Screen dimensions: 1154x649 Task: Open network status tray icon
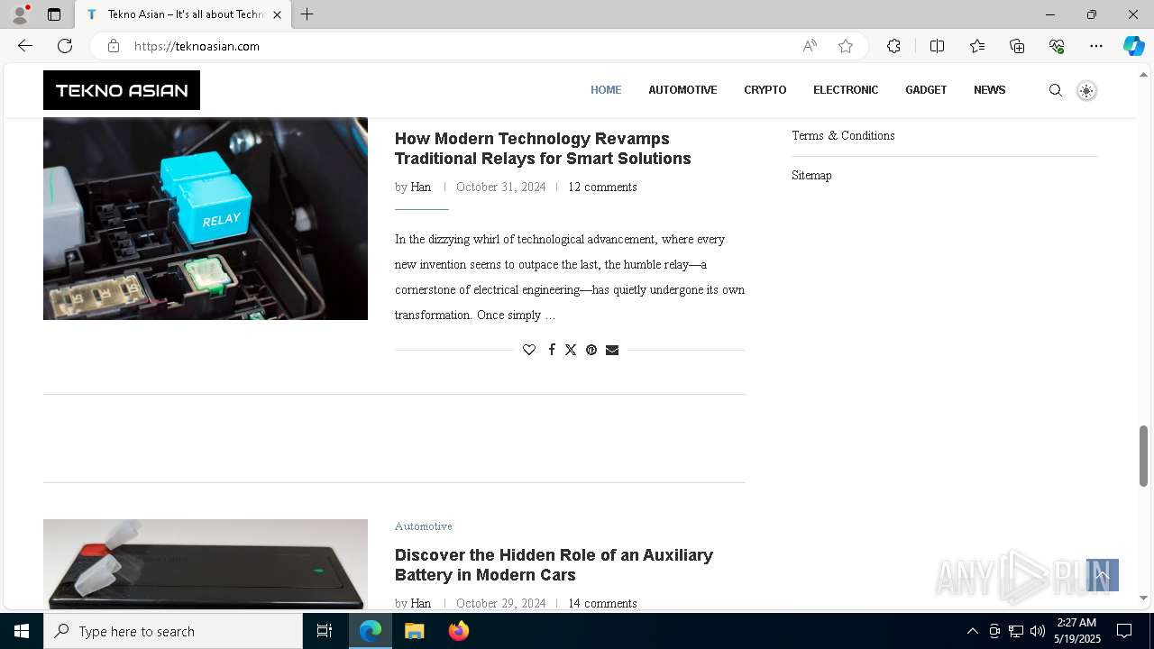[1016, 631]
